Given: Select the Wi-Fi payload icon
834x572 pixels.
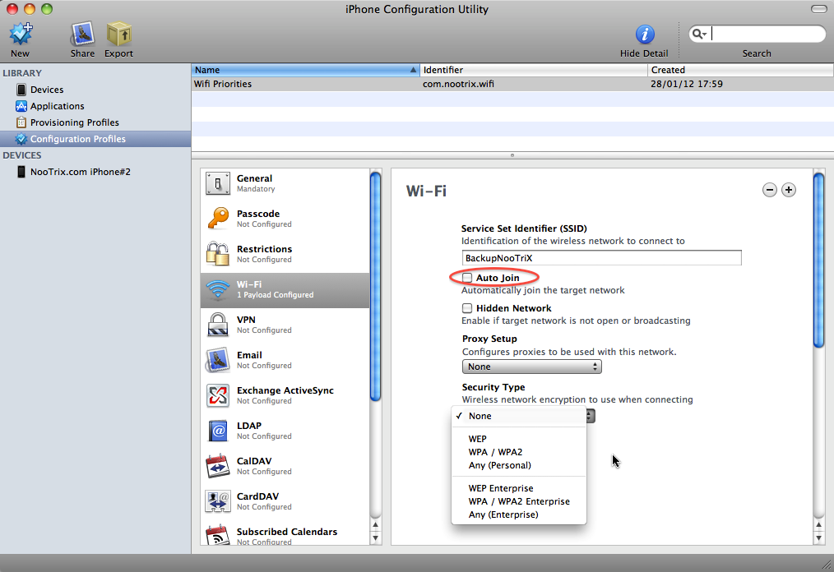Looking at the screenshot, I should click(x=217, y=290).
